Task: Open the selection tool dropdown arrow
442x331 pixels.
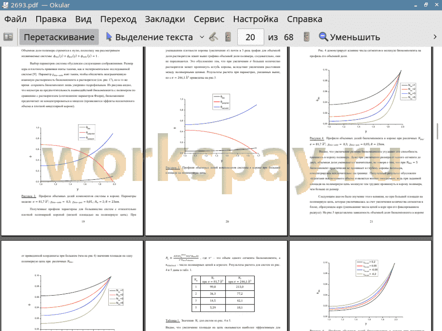Action: pos(202,37)
